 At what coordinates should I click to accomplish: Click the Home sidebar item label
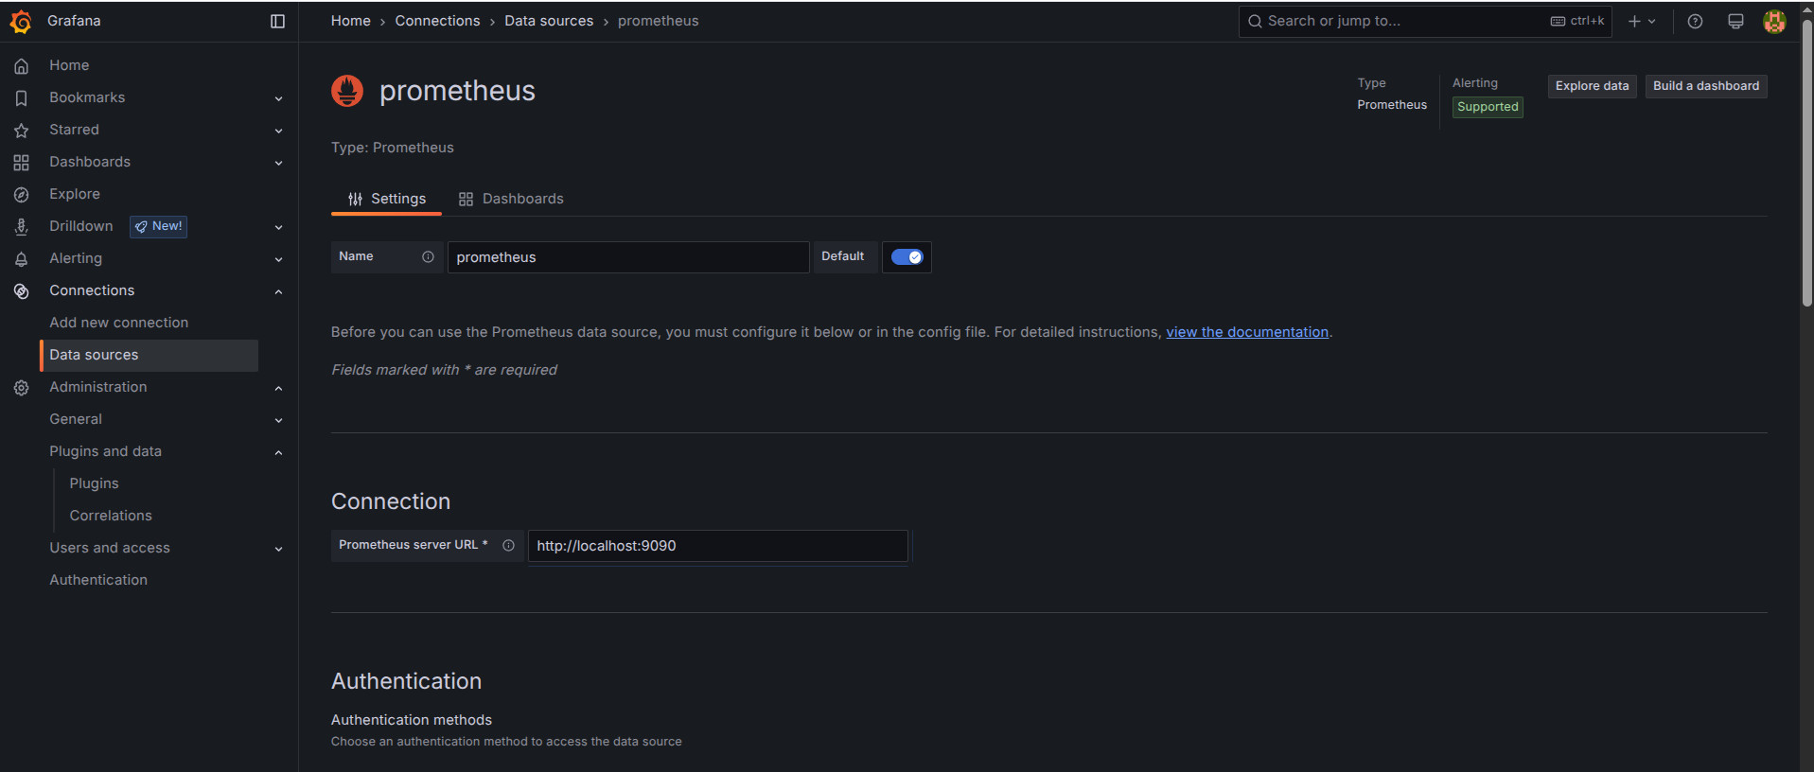[69, 65]
